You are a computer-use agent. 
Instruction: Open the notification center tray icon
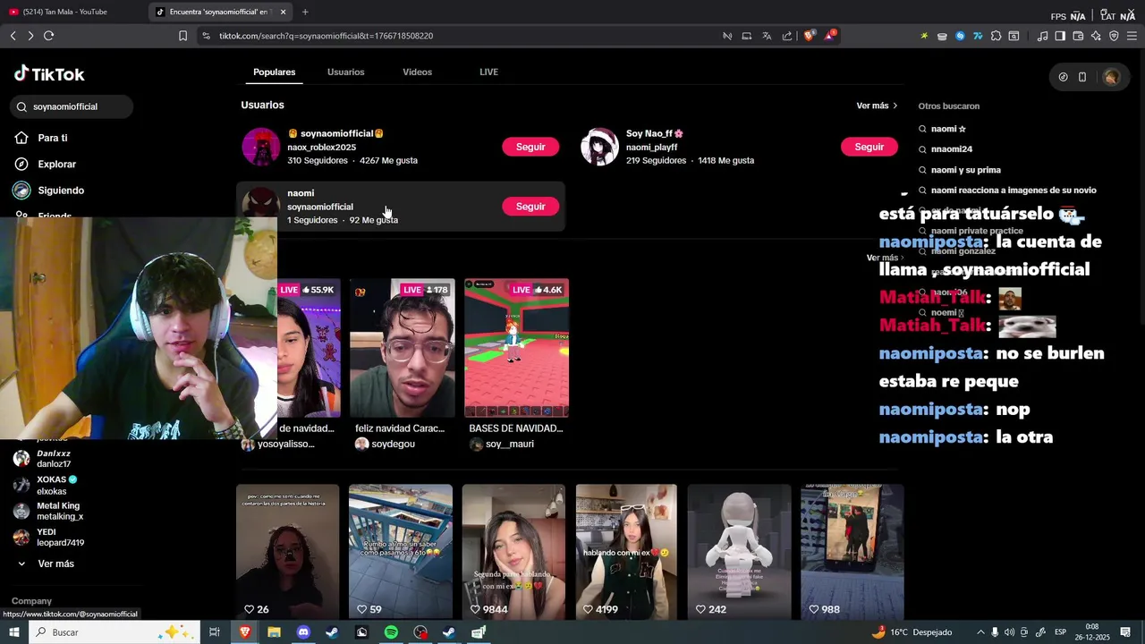click(x=1125, y=632)
